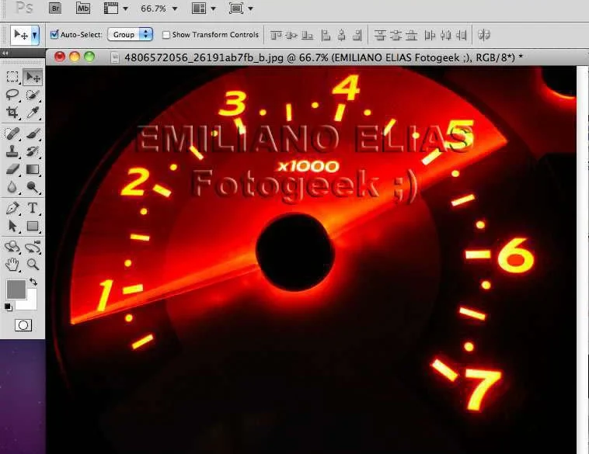
Task: Select the Hand tool
Action: tap(12, 265)
